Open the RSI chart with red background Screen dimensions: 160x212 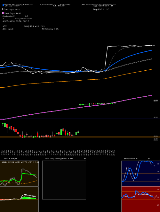140,199
